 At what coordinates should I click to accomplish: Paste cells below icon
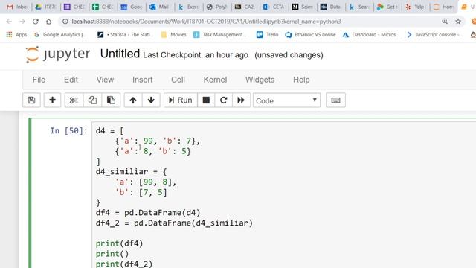111,100
